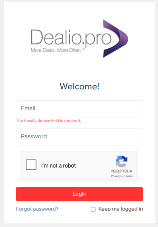Click the red Email required error message
Viewport: 158px width, 227px height.
(48, 120)
